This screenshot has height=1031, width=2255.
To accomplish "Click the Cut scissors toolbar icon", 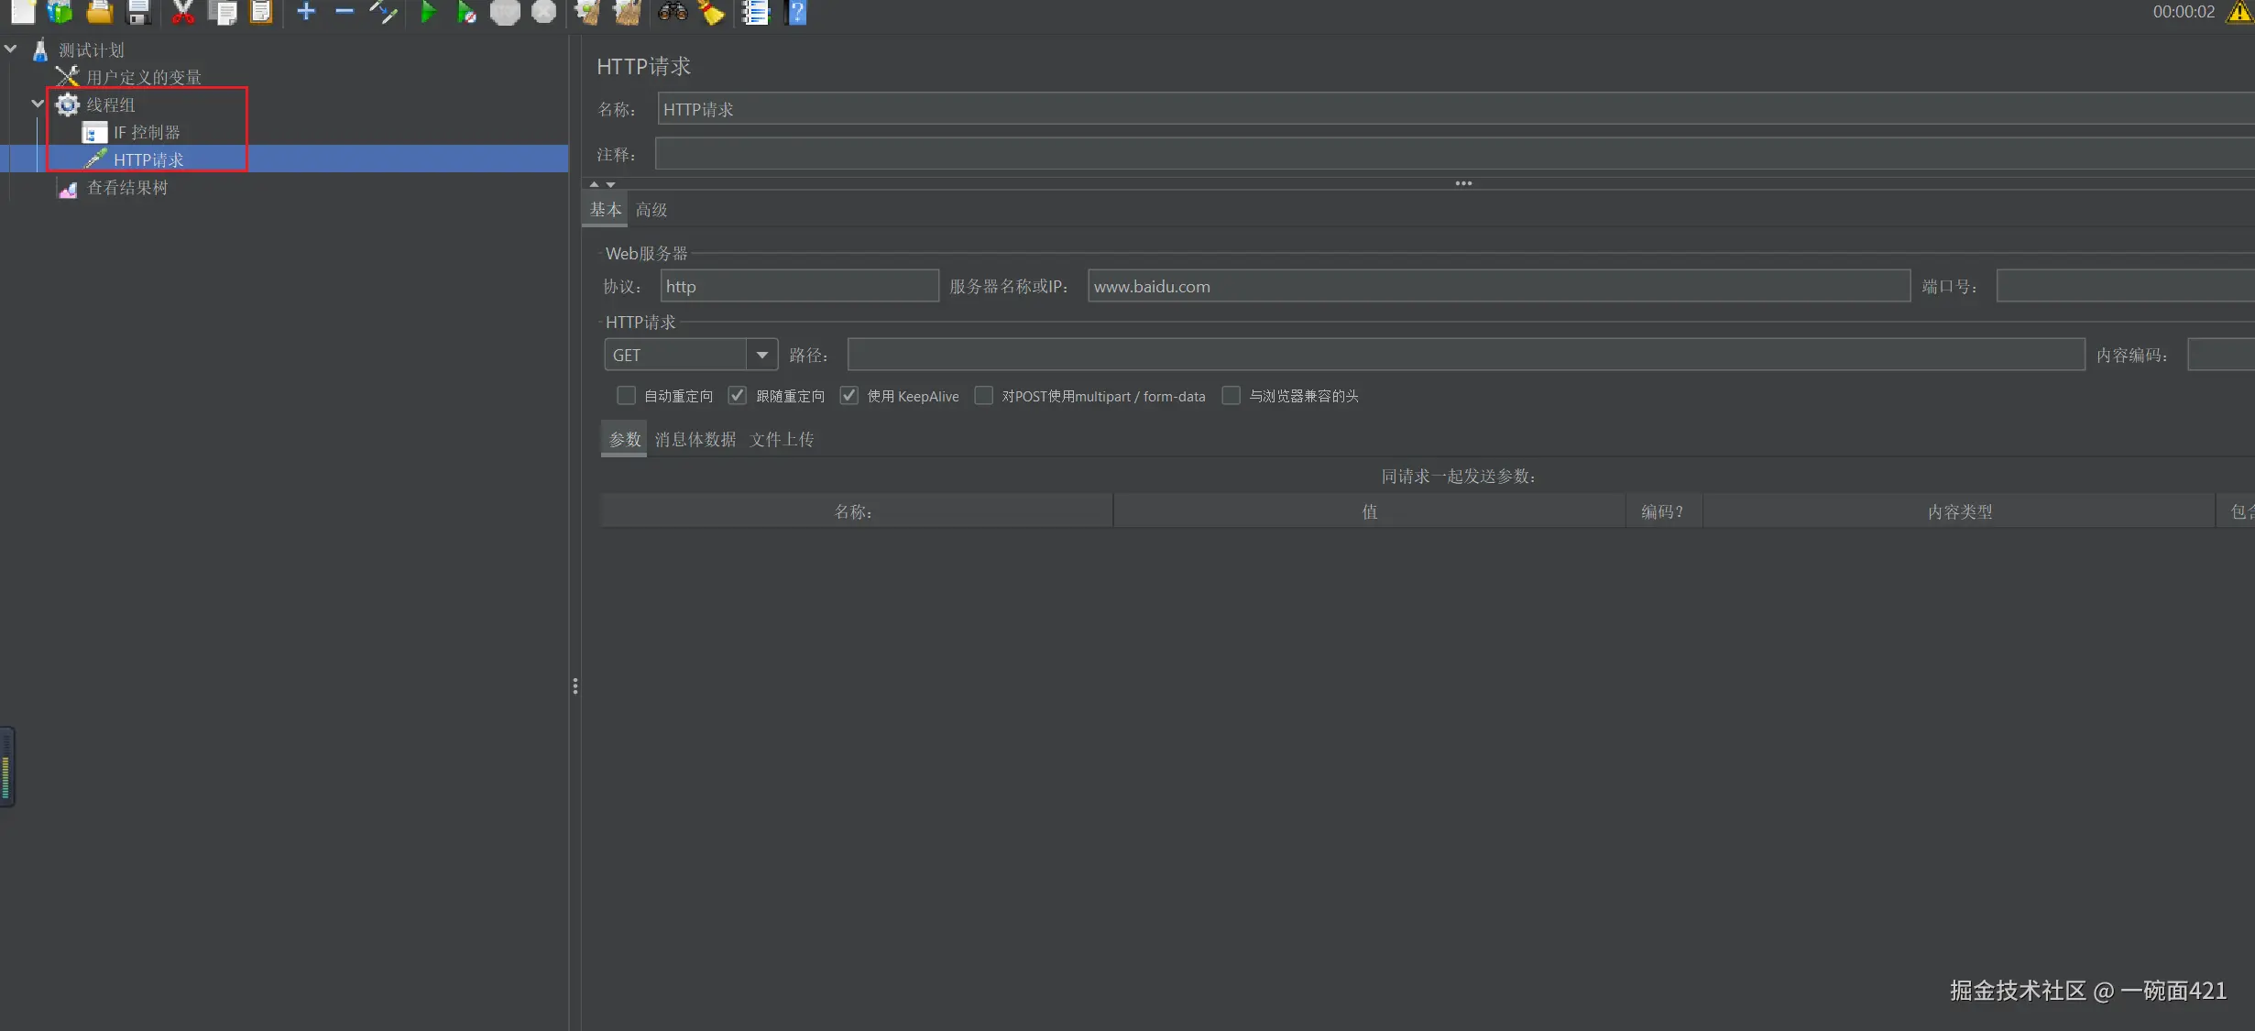I will (x=183, y=12).
